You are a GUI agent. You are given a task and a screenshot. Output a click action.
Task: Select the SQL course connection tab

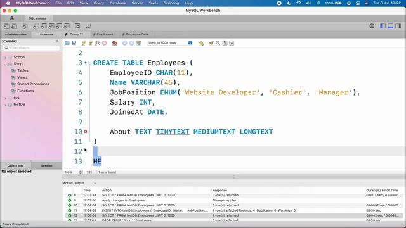(x=37, y=18)
